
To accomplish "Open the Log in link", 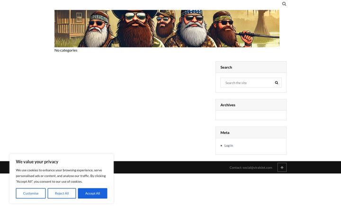I will (x=229, y=146).
